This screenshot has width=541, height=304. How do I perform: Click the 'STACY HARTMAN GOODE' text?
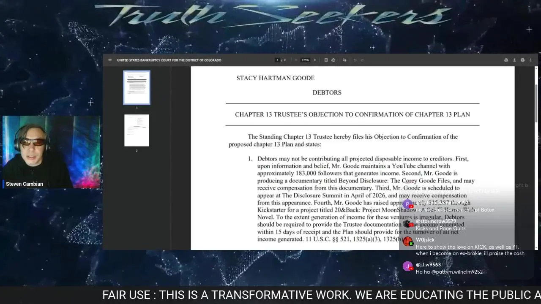275,78
